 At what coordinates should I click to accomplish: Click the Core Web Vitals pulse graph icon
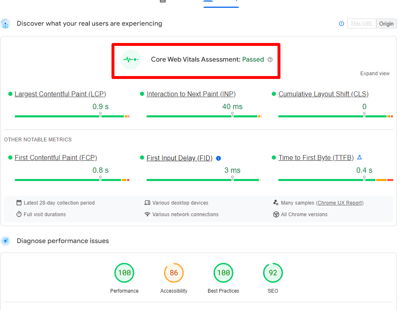131,59
